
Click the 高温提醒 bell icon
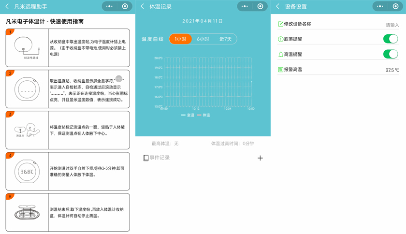(280, 55)
